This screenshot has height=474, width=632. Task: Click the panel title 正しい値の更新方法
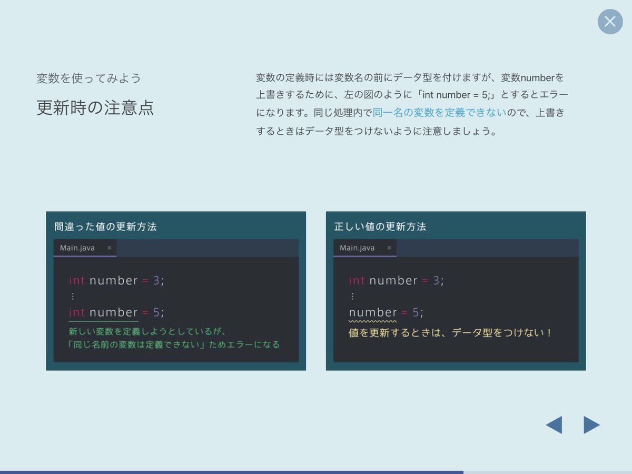[380, 226]
